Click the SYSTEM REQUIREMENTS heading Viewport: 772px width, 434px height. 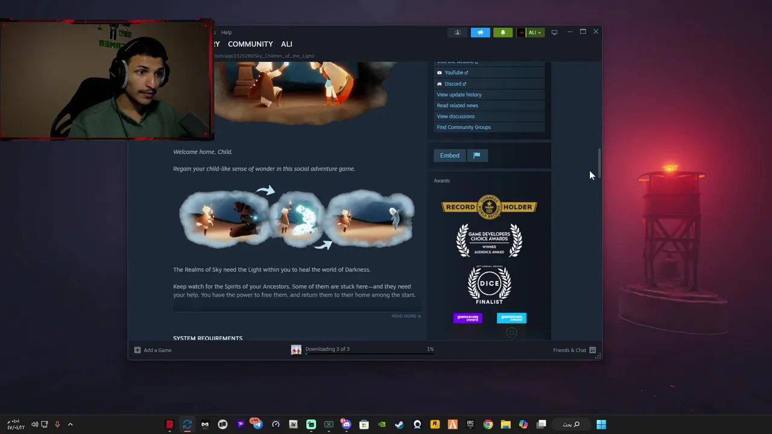pyautogui.click(x=207, y=338)
